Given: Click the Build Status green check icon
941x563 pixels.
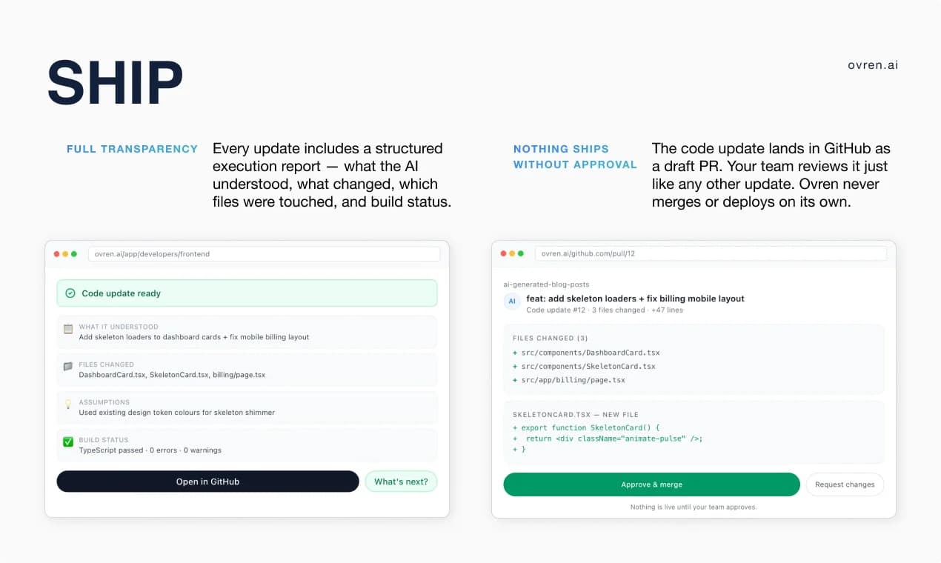Looking at the screenshot, I should pyautogui.click(x=68, y=442).
